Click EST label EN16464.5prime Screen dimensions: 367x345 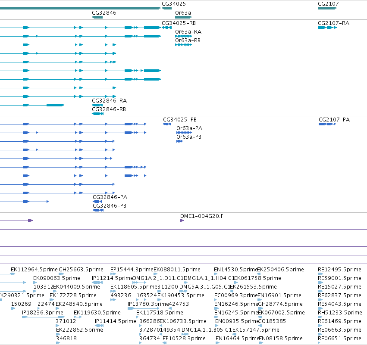click(x=237, y=339)
